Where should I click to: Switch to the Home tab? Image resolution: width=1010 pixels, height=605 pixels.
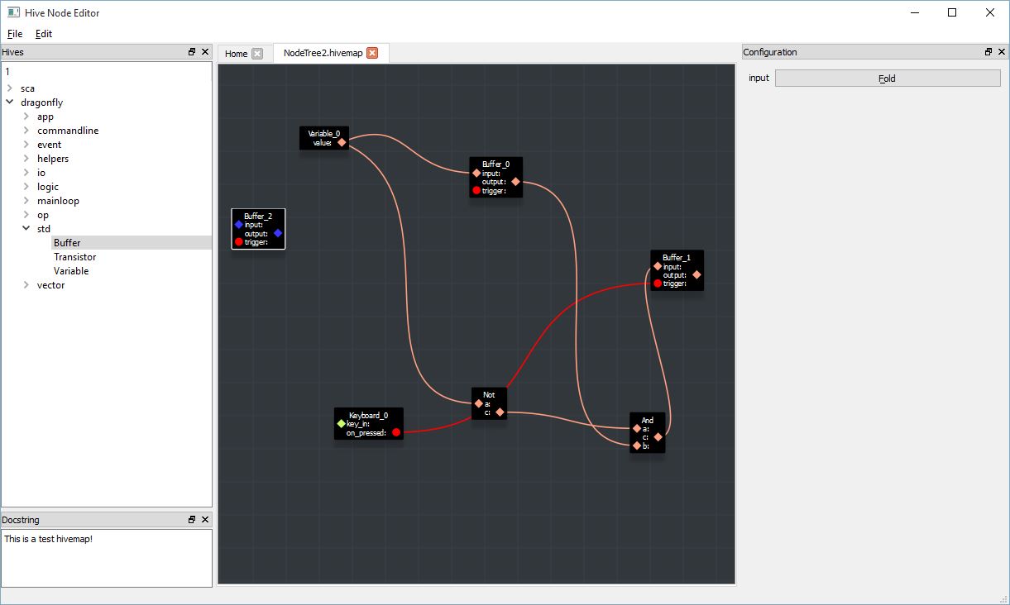pyautogui.click(x=237, y=54)
